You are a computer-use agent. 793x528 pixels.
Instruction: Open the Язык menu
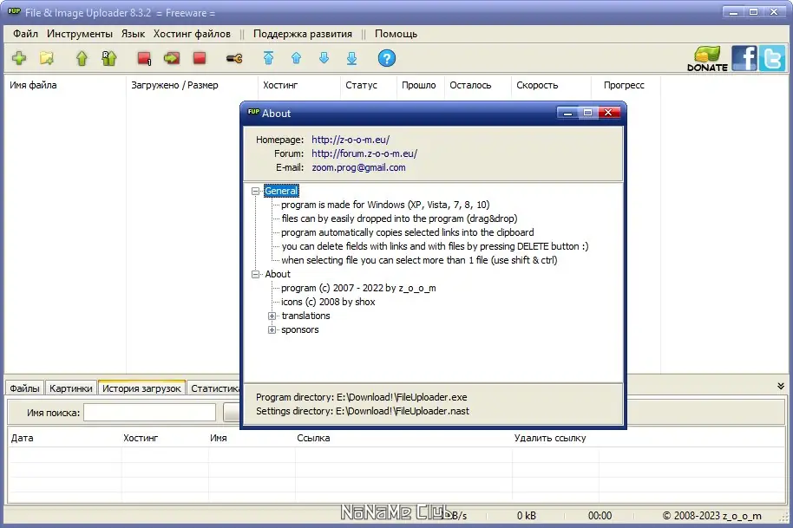pos(133,34)
